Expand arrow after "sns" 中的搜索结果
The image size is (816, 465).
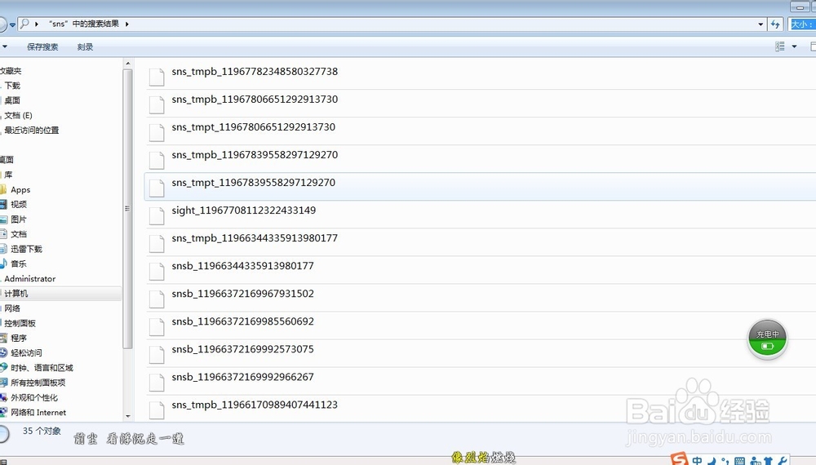[x=126, y=24]
